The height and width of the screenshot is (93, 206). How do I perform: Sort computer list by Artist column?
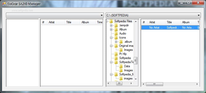click(x=156, y=22)
